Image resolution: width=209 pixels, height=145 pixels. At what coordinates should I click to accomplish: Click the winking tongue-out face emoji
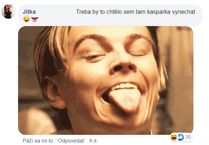27,19
